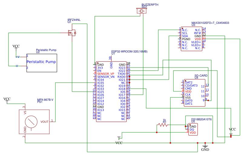The width and height of the screenshot is (243, 155).
Task: Click the SDA pin on MAX30102
Action: click(185, 36)
